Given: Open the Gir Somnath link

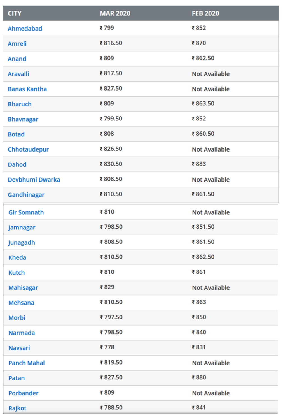Looking at the screenshot, I should (26, 212).
